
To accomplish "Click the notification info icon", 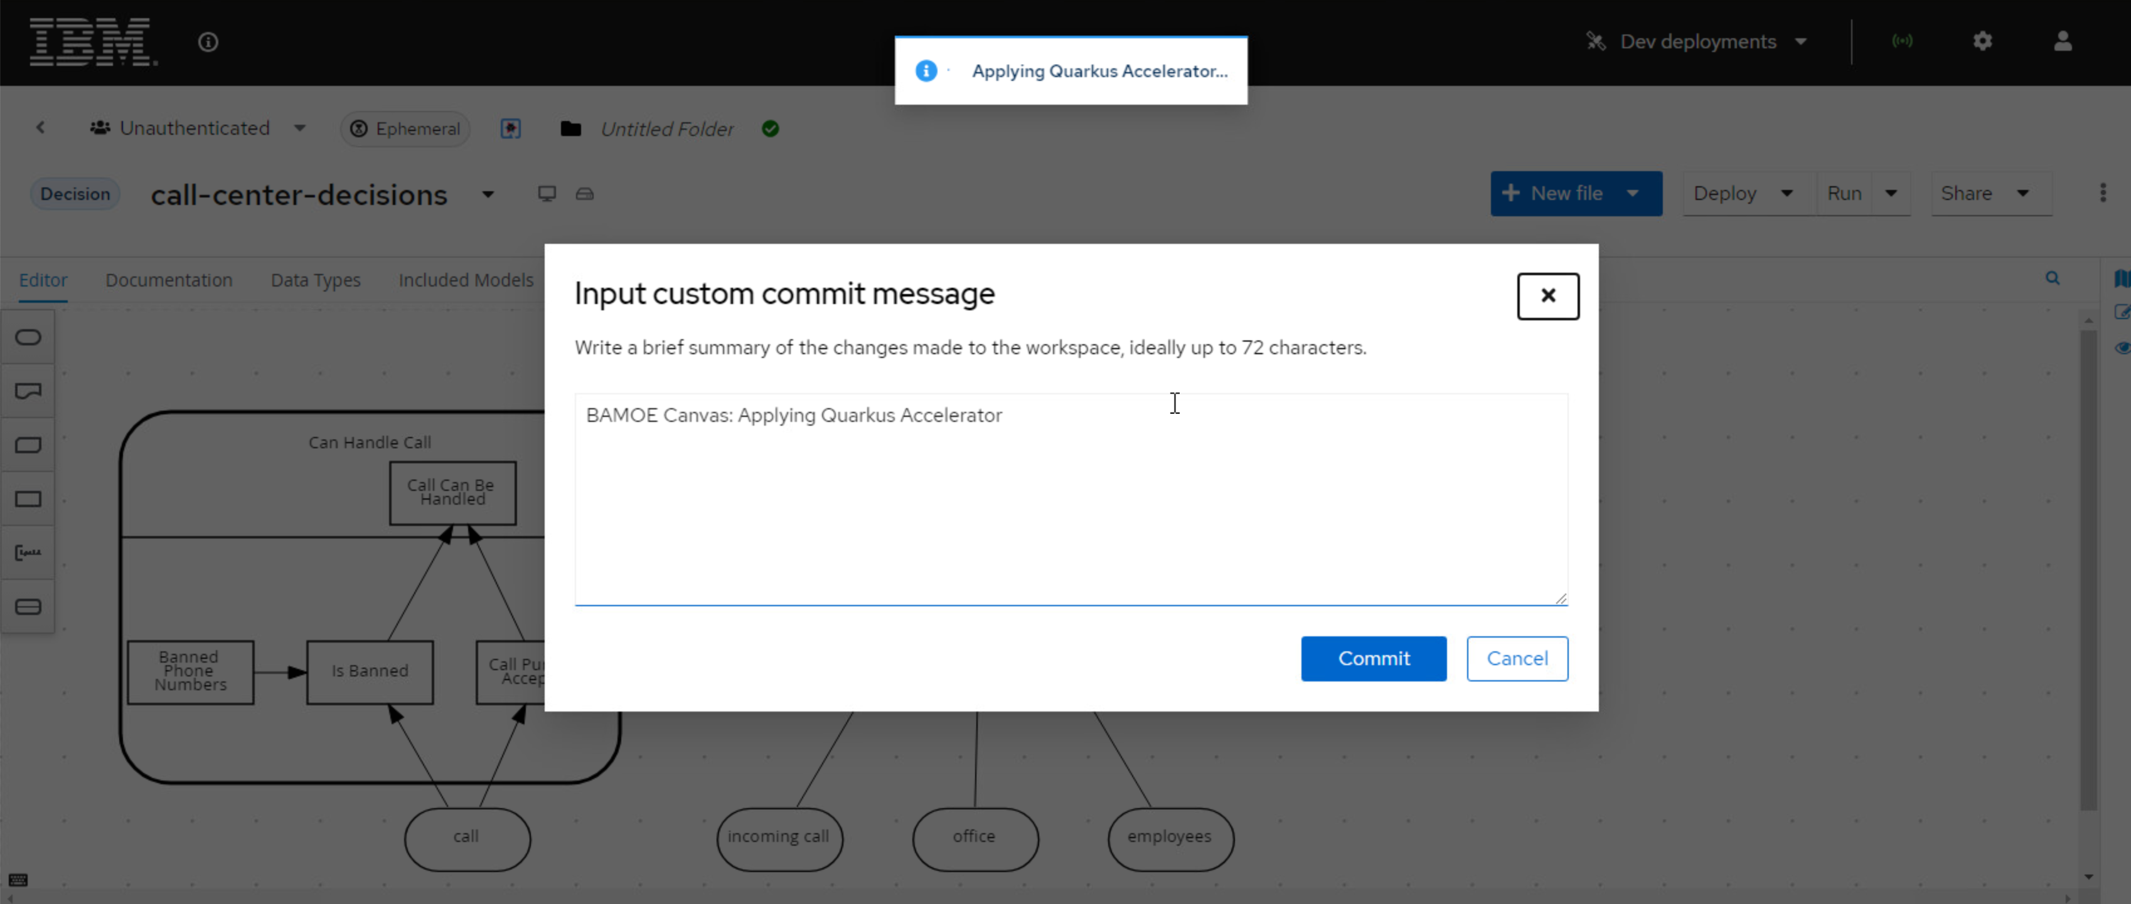I will [926, 71].
